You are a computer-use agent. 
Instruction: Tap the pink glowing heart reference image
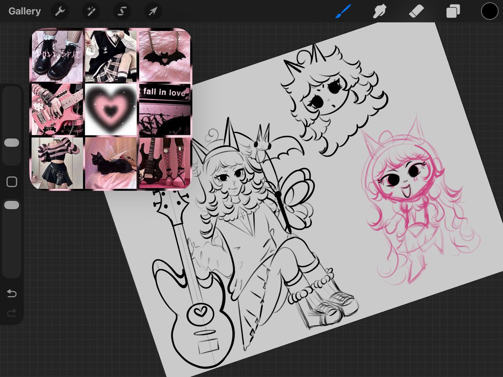point(111,109)
